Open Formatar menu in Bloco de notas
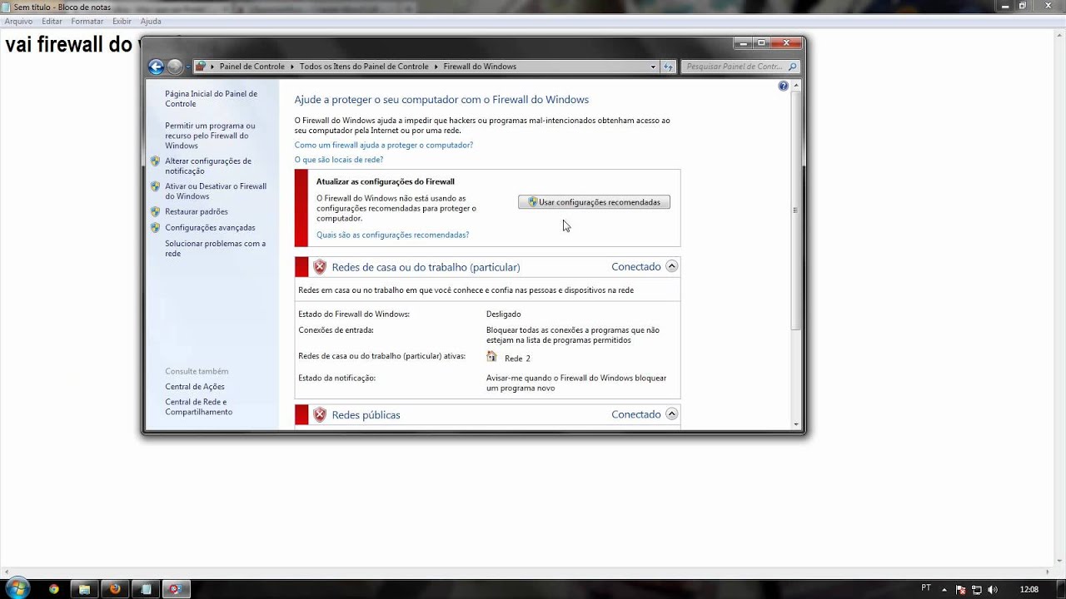This screenshot has height=599, width=1066. coord(87,21)
